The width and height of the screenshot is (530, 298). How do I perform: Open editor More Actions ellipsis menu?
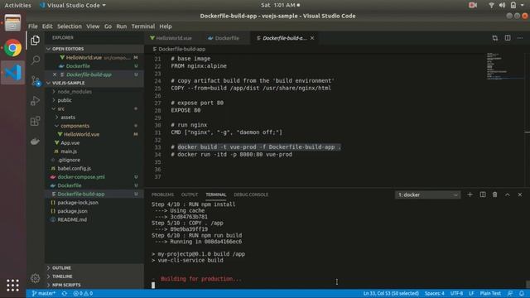point(520,38)
